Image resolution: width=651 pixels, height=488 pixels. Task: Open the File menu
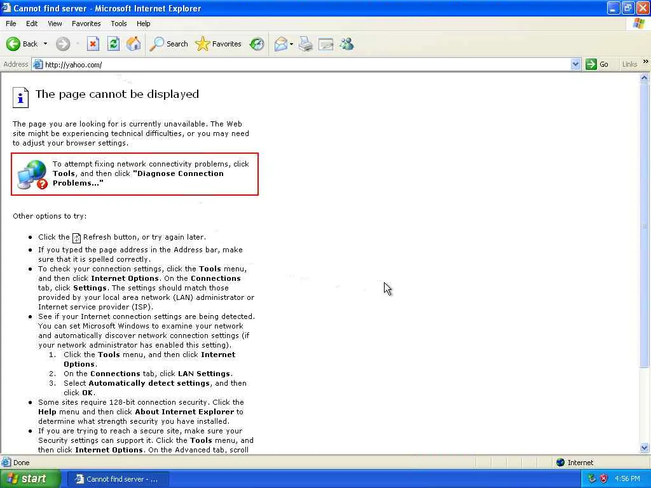(11, 24)
